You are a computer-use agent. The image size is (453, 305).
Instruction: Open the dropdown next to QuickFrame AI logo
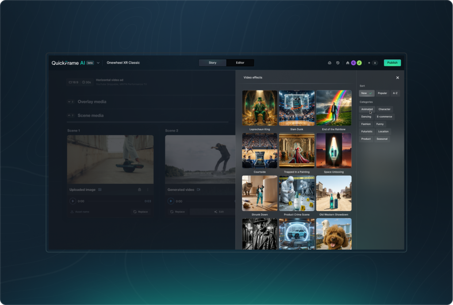click(x=98, y=63)
